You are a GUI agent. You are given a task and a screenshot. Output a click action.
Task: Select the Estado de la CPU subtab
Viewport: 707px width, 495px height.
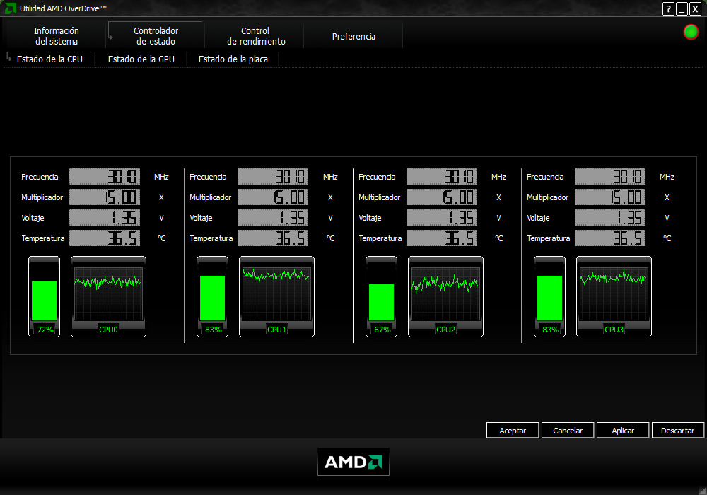coord(49,59)
